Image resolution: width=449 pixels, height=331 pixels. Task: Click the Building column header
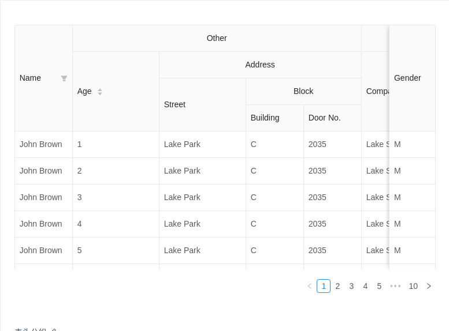(265, 118)
